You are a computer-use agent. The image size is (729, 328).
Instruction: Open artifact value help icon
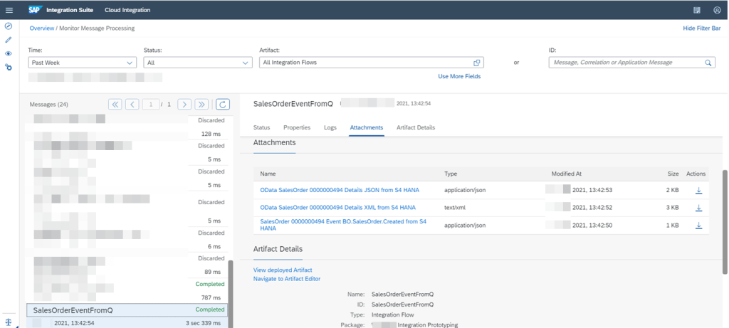476,62
